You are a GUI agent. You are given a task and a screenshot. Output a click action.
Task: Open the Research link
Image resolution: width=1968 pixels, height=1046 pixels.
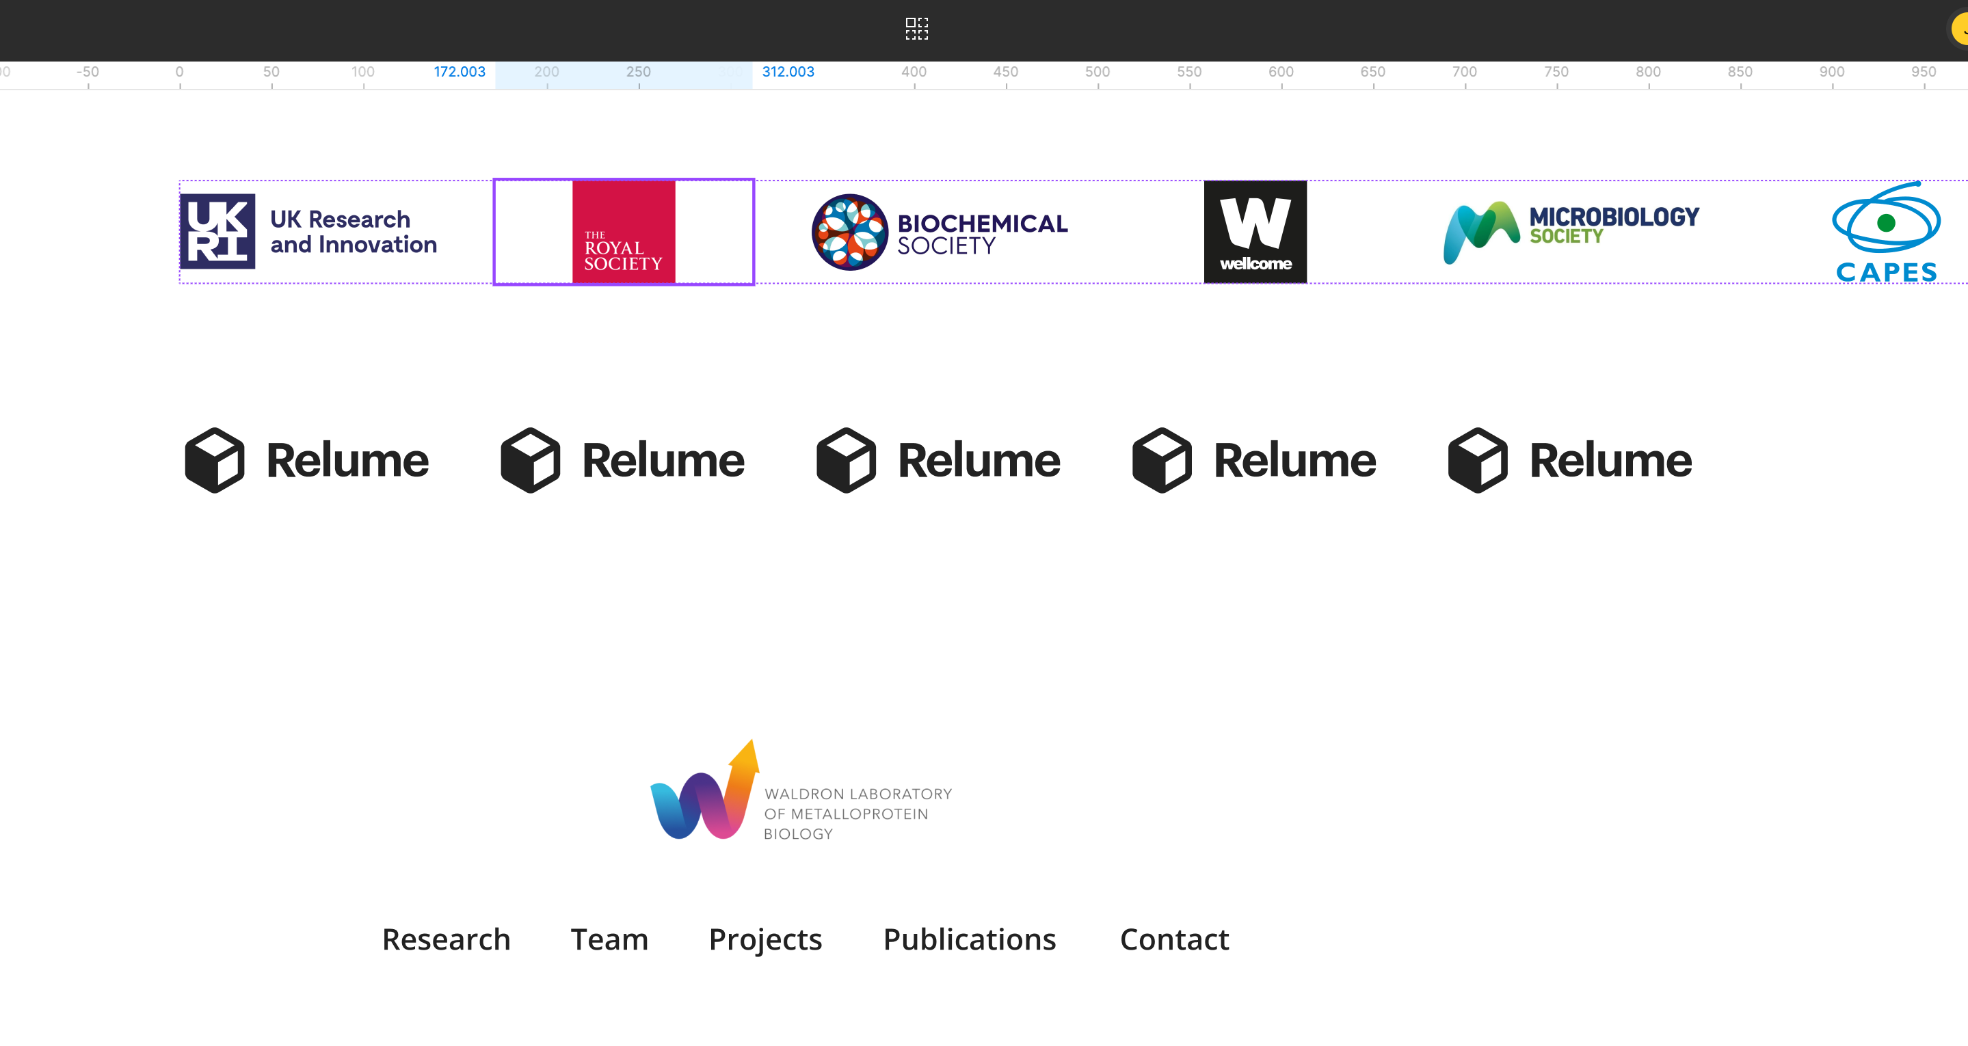pyautogui.click(x=446, y=939)
